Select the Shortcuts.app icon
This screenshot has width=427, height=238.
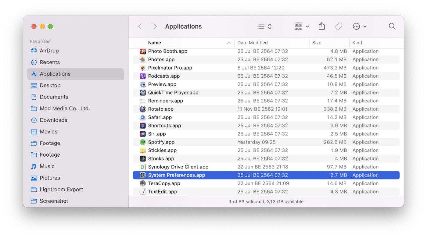[x=143, y=126]
